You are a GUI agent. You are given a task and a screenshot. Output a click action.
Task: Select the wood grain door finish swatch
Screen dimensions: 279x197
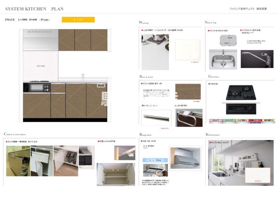(188, 92)
